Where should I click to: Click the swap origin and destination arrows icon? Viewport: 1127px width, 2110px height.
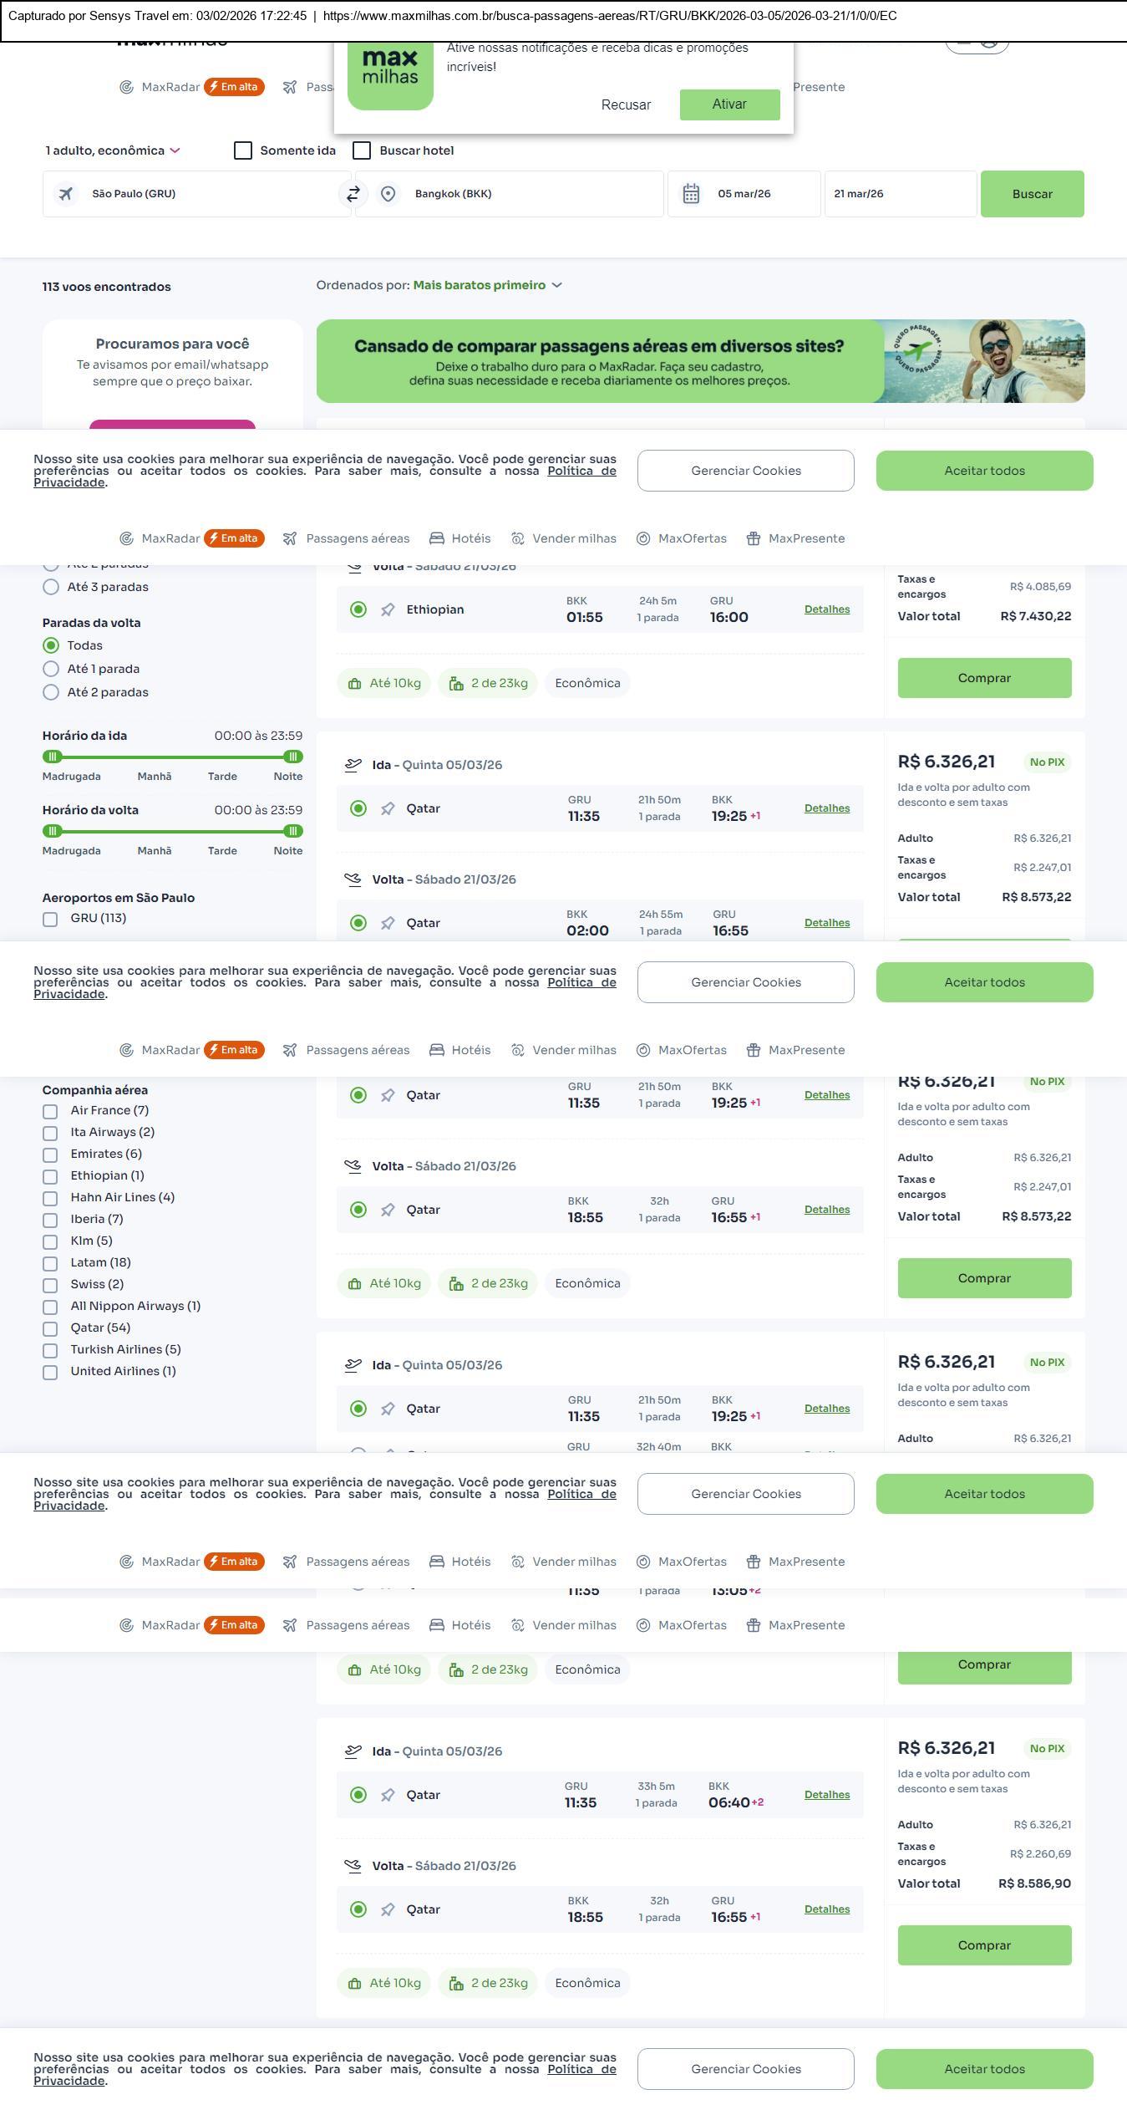[x=353, y=194]
